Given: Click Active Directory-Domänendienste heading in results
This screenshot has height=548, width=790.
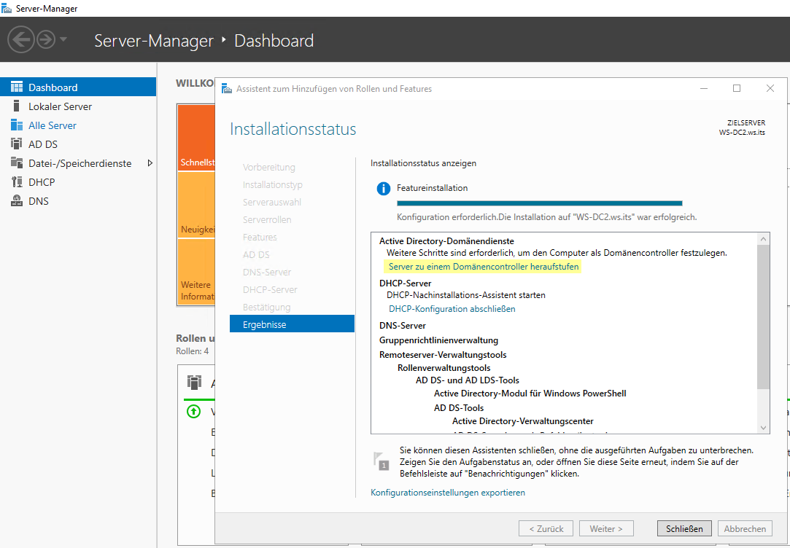Looking at the screenshot, I should coord(446,241).
